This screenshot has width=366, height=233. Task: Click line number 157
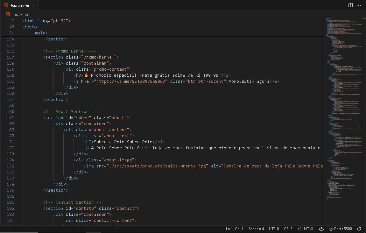tap(11, 57)
